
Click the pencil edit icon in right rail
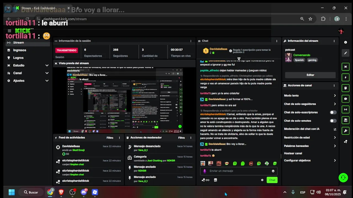tap(346, 53)
